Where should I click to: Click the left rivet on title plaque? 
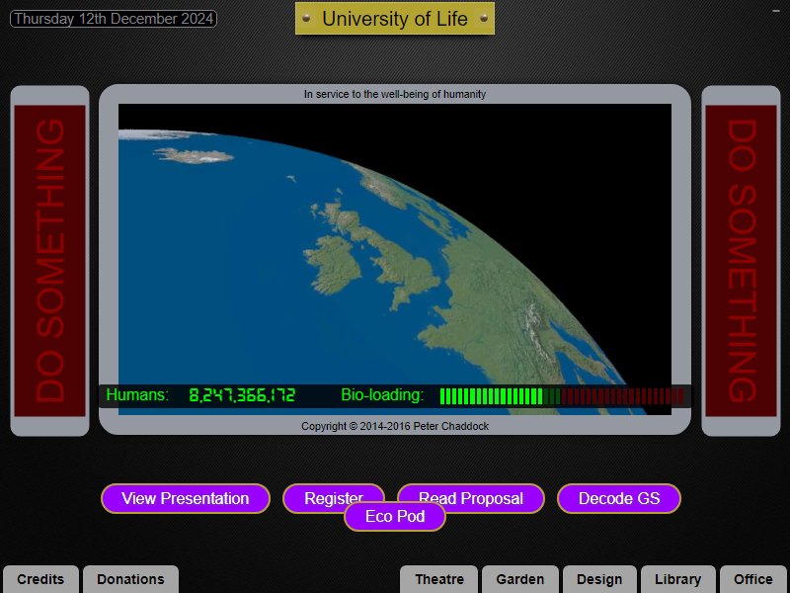click(x=306, y=18)
